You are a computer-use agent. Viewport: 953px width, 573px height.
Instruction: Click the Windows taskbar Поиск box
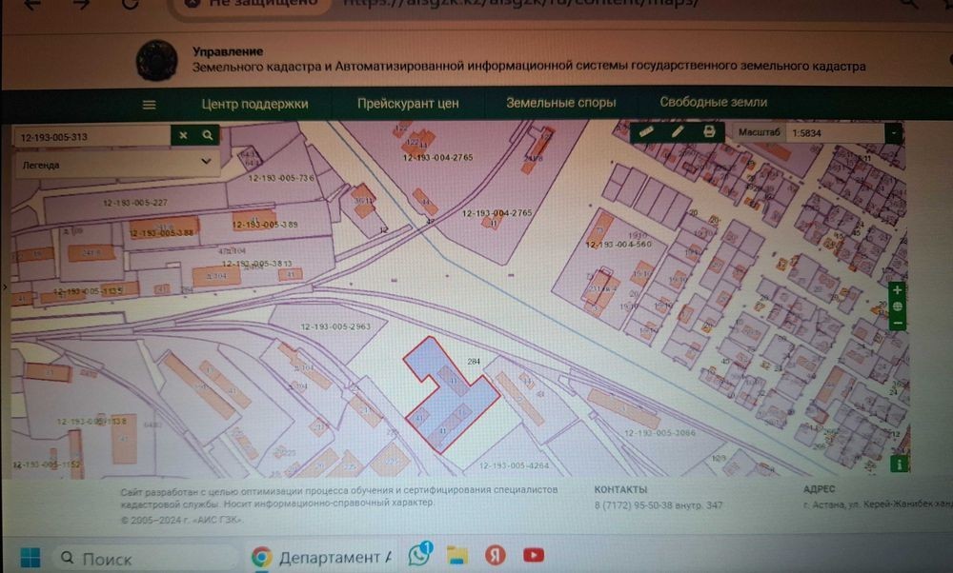tap(146, 557)
